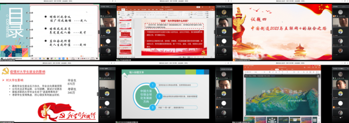Tap the back arrow in iPad PowerPoint header
The image size is (349, 123).
coord(245,67)
